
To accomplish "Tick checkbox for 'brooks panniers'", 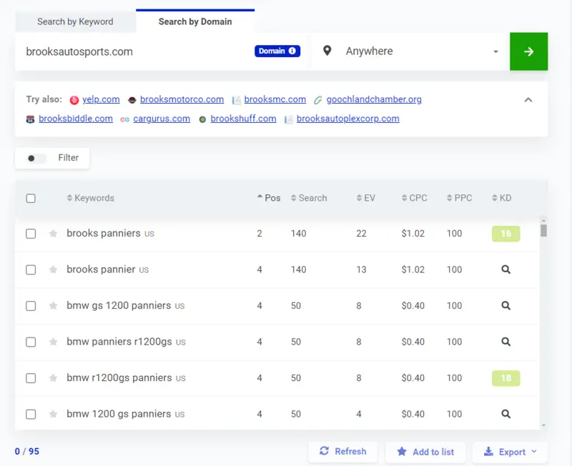I will [31, 234].
